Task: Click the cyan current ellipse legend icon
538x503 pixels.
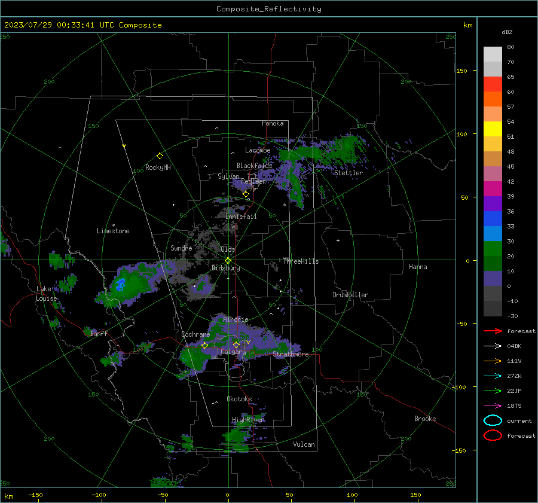Action: click(493, 420)
